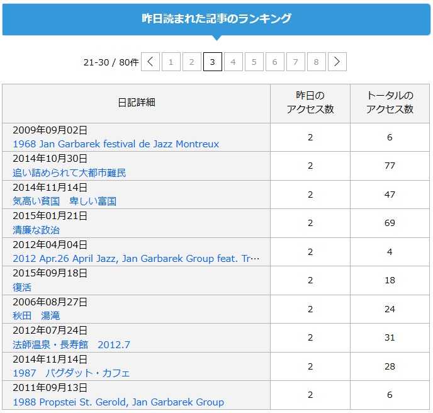
Task: Switch to page 4 of results
Action: 233,62
